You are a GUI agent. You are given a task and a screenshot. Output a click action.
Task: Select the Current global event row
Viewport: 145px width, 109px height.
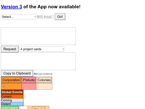12,97
